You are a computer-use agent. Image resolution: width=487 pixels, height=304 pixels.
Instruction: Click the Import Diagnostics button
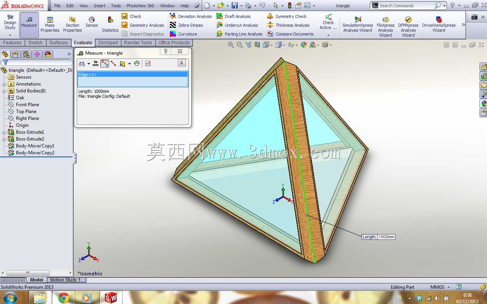(143, 34)
